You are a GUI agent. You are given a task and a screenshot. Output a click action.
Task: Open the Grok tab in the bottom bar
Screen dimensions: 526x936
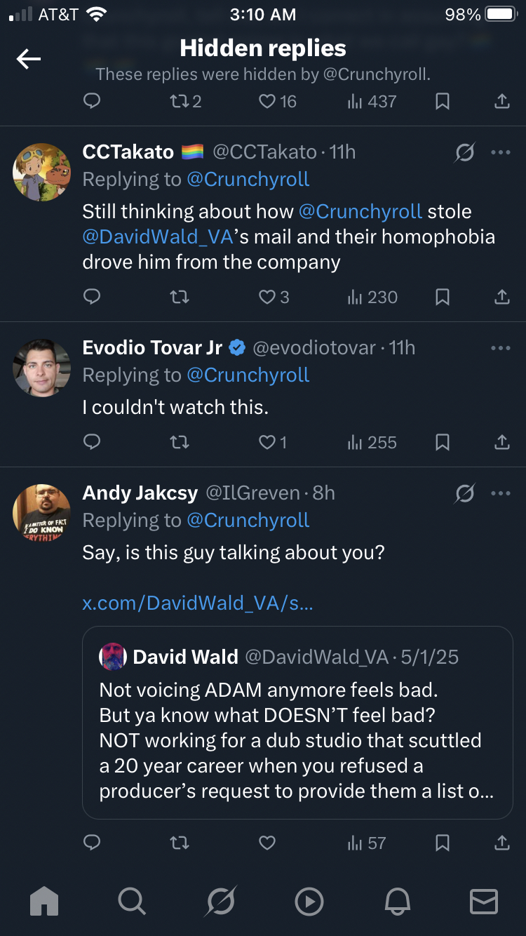coord(220,901)
